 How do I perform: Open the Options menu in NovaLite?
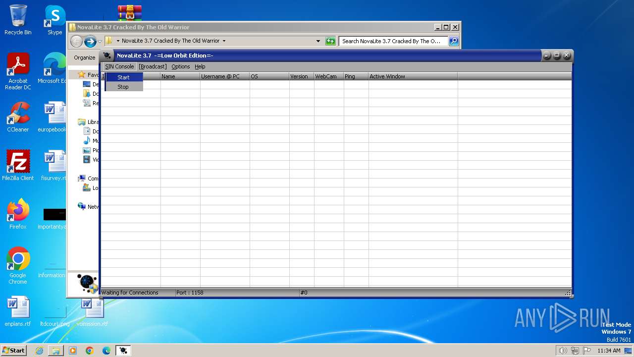pyautogui.click(x=180, y=66)
